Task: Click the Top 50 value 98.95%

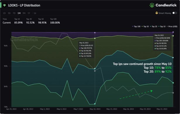Action: [x=42, y=23]
